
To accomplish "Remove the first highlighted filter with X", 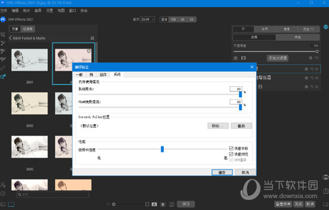I will click(x=317, y=69).
